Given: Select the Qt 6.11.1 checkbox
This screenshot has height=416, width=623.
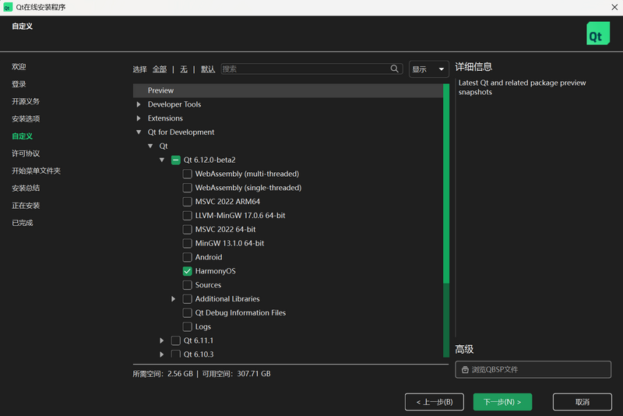Looking at the screenshot, I should (176, 340).
